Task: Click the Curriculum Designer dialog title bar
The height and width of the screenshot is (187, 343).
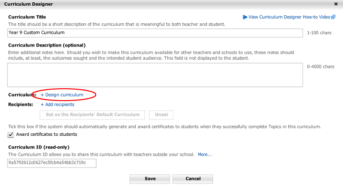Action: [171, 4]
